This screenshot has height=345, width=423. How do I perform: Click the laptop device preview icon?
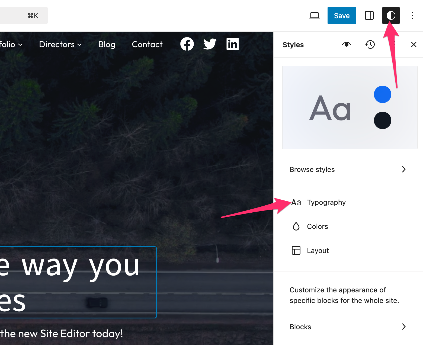(x=315, y=15)
